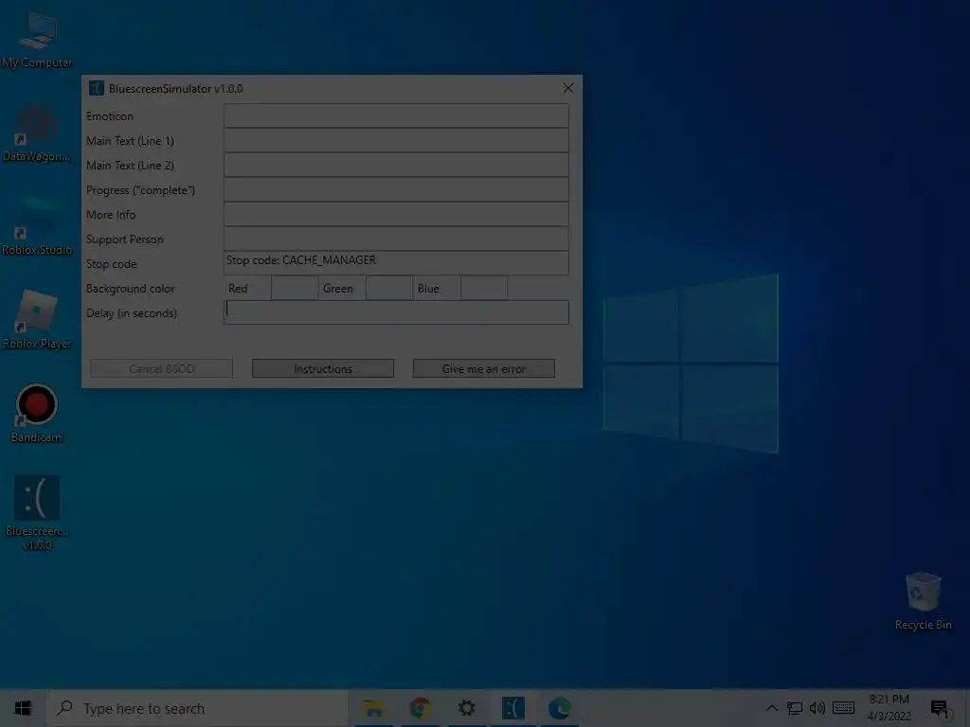970x727 pixels.
Task: Click the Background color label
Action: [x=130, y=288]
